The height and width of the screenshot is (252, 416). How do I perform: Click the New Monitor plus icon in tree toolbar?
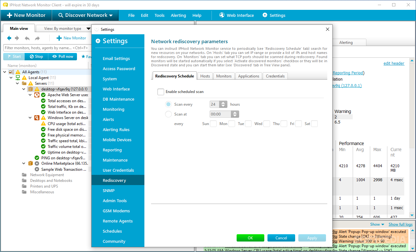[59, 38]
